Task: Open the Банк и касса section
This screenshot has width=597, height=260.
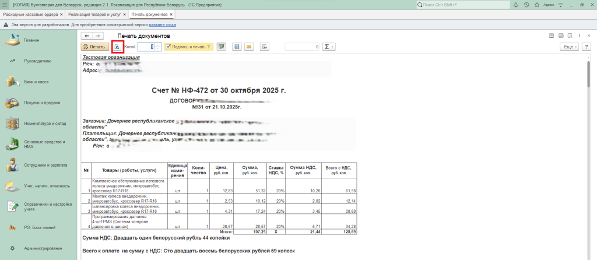Action: pyautogui.click(x=36, y=82)
